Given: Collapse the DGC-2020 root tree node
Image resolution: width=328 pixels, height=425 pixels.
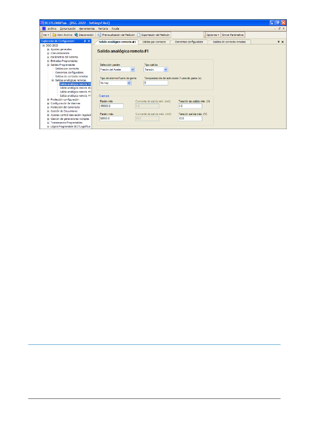Looking at the screenshot, I should coord(43,45).
